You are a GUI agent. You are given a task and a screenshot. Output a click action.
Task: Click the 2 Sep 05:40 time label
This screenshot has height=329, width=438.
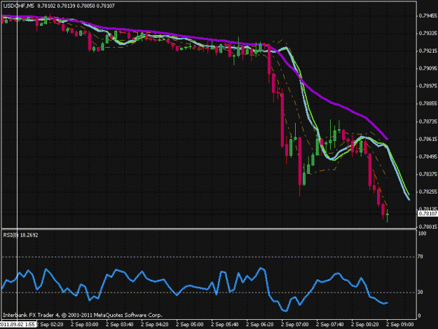225,325
